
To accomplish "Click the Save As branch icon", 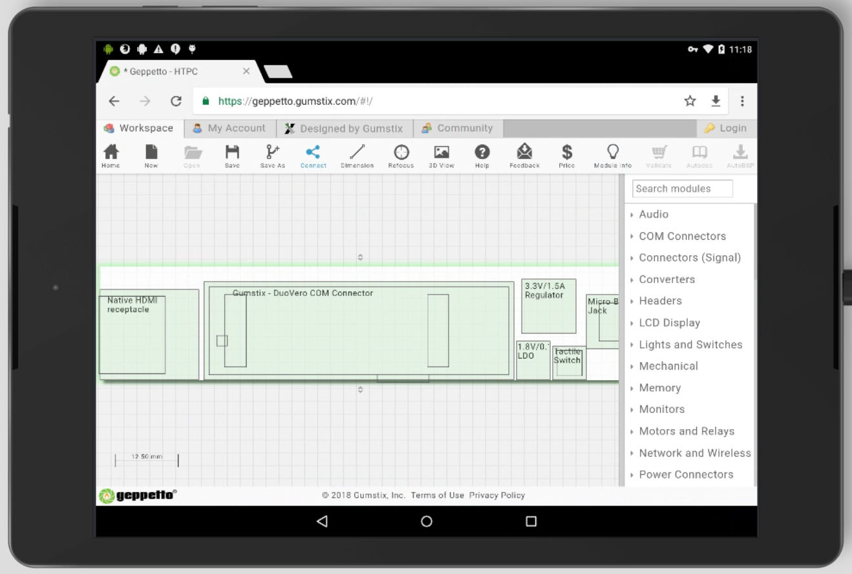I will pos(273,156).
